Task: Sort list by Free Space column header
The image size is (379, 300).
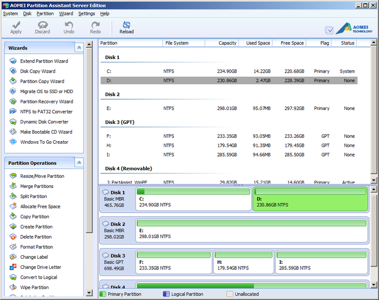Action: pos(292,43)
